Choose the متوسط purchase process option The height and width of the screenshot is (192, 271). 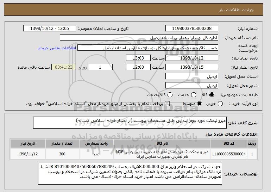[x=200, y=104]
